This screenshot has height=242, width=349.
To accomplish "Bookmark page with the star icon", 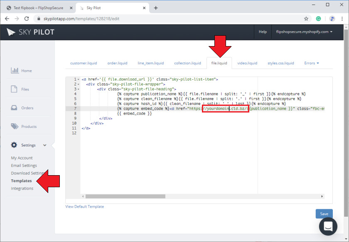I will 306,19.
